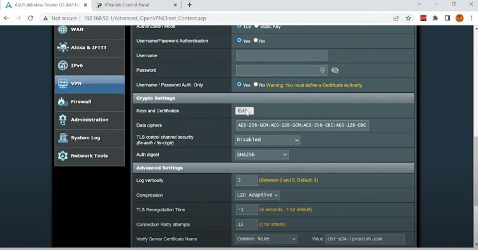Select No for Username/Password Authentication
This screenshot has height=250, width=478.
(x=256, y=40)
